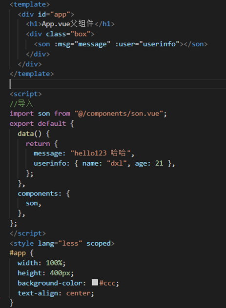Click the //导入 comment
Screen dimensions: 226x308
tap(21, 103)
